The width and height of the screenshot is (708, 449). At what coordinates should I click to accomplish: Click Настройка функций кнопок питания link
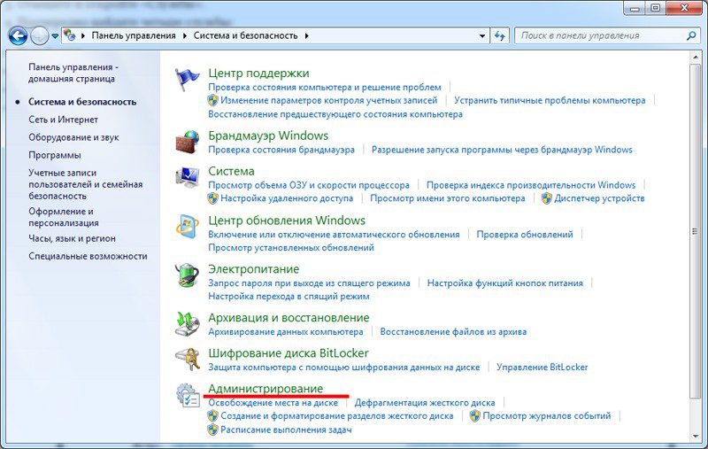pos(505,283)
